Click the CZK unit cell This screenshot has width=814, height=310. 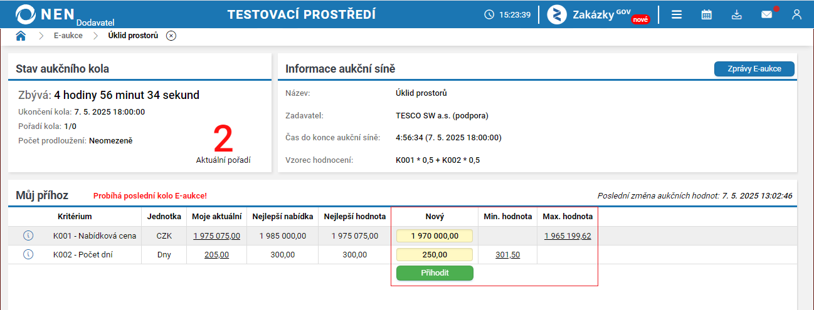click(164, 236)
